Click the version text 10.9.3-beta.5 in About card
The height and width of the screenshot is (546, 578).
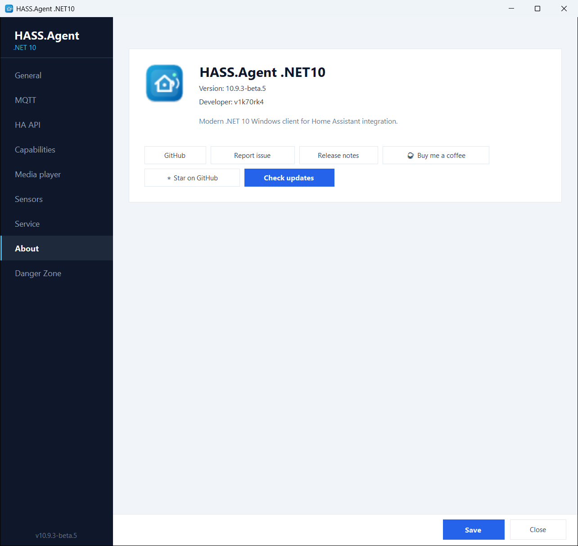246,89
